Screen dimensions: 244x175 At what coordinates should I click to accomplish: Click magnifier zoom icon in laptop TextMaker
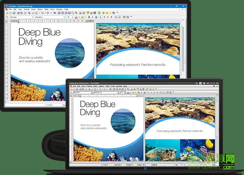pyautogui.click(x=125, y=89)
